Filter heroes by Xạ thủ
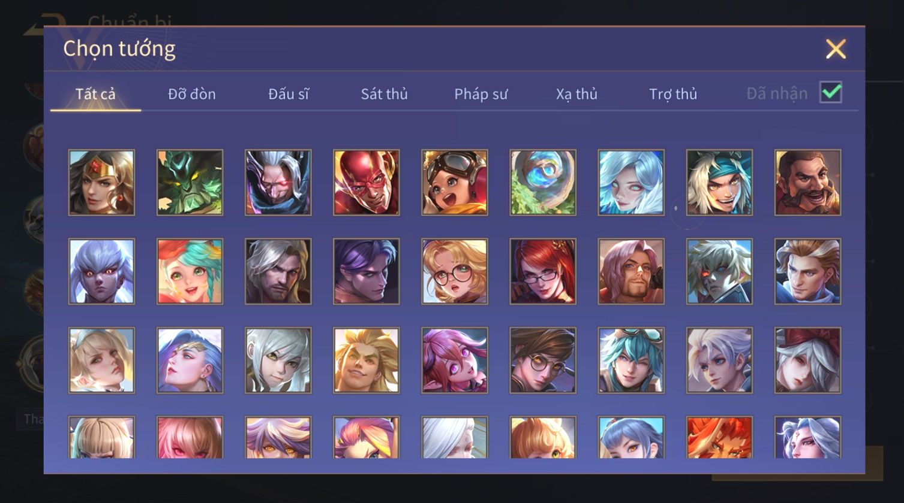The height and width of the screenshot is (503, 904). point(576,94)
